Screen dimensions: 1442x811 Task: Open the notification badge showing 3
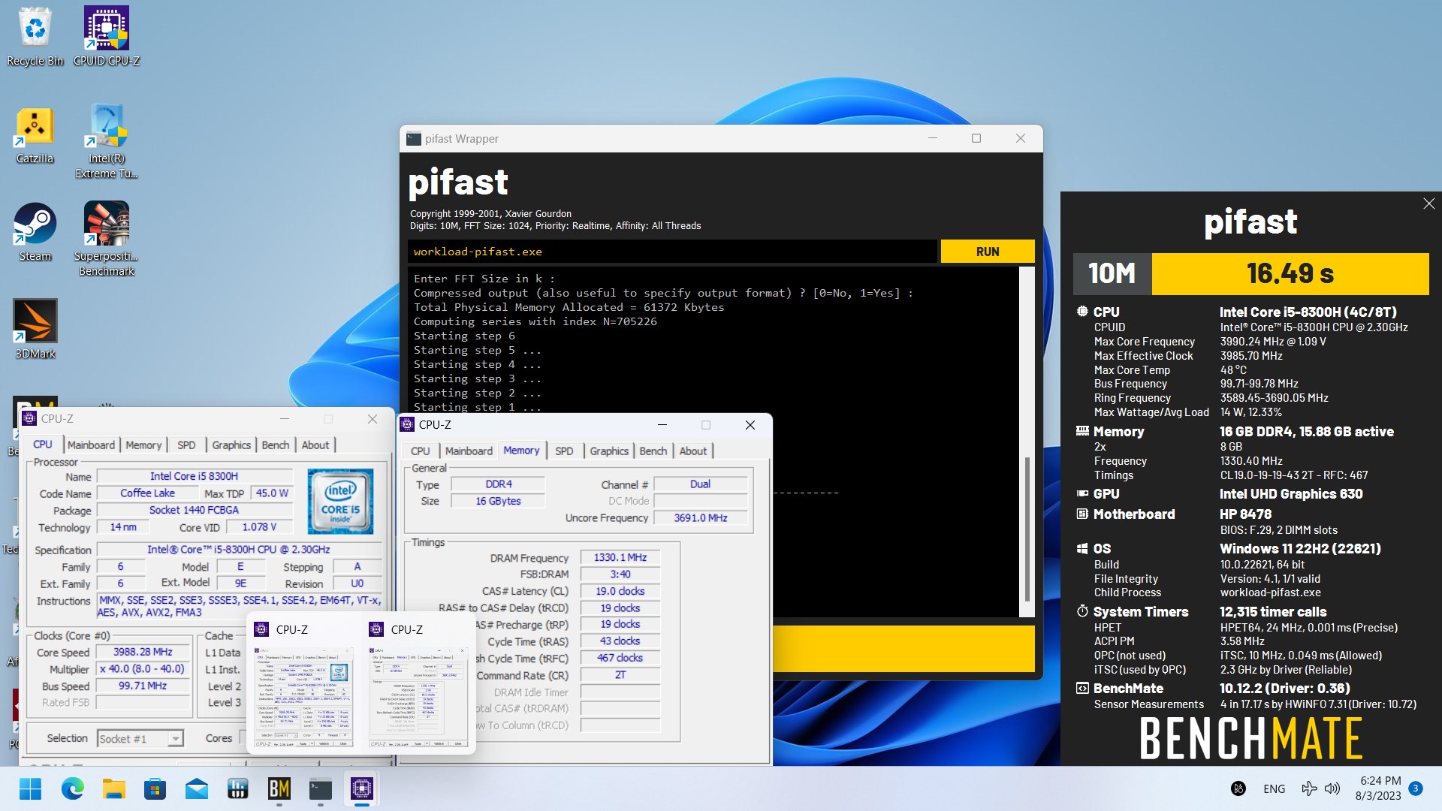(1416, 788)
